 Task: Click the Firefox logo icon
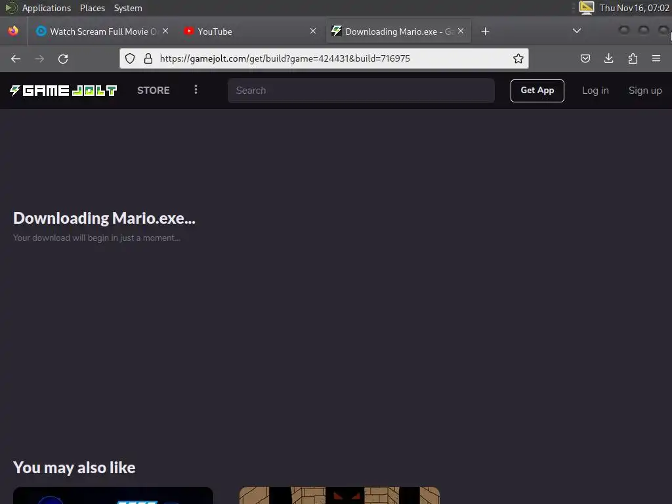coord(13,31)
